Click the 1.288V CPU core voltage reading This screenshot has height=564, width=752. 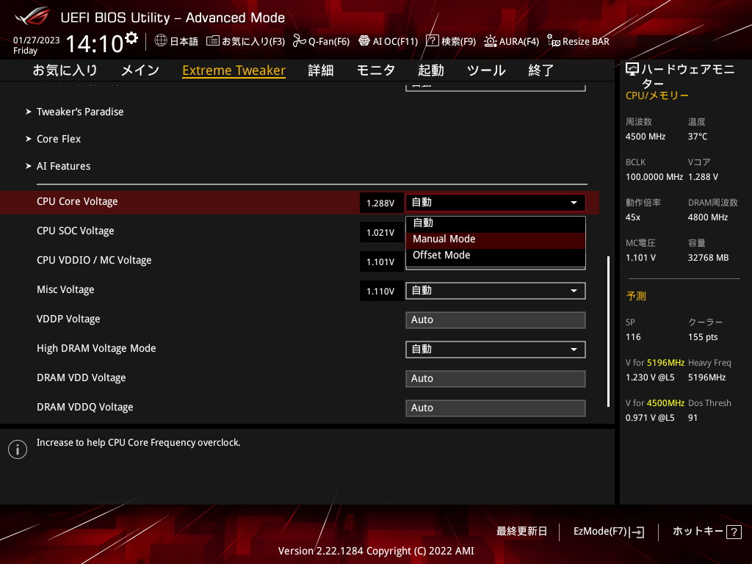381,203
